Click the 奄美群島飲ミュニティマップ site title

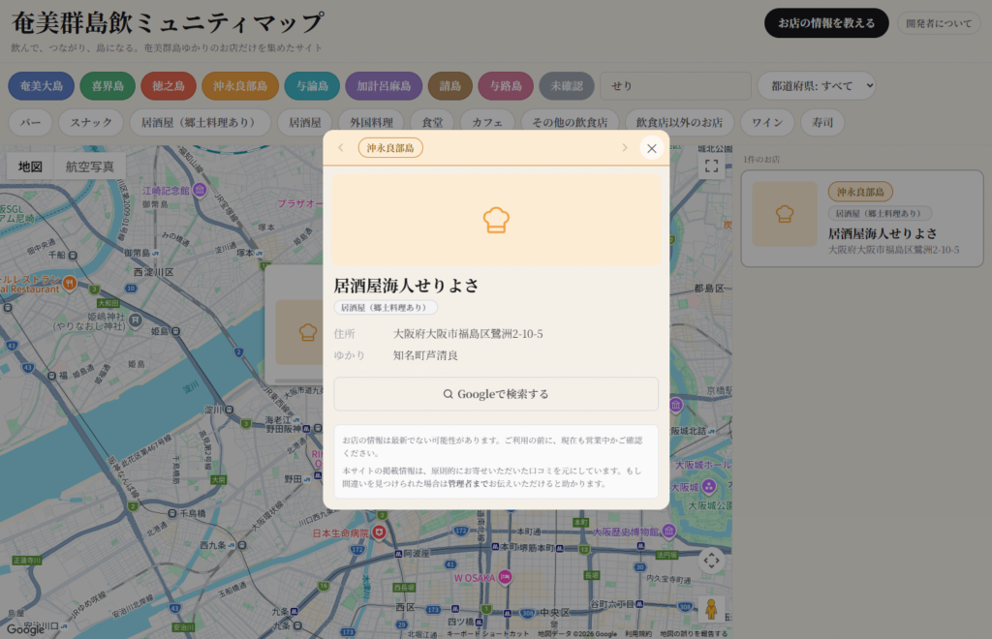point(168,23)
